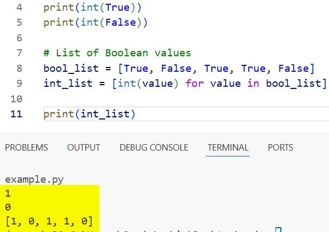Click the '# List of Boolean values' comment
The height and width of the screenshot is (232, 329).
[x=117, y=53]
